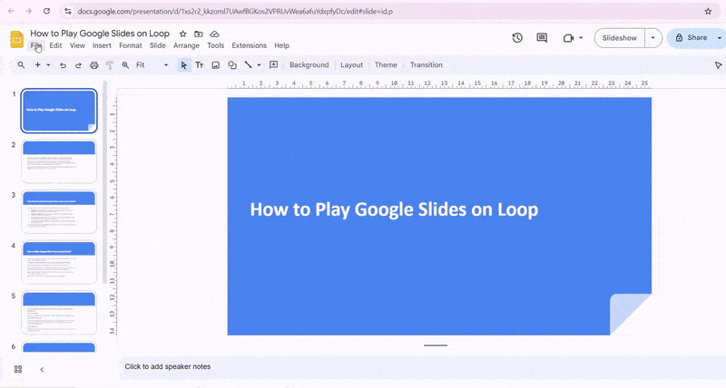Click the Transition button
Screen dimensions: 726x388
coord(426,65)
